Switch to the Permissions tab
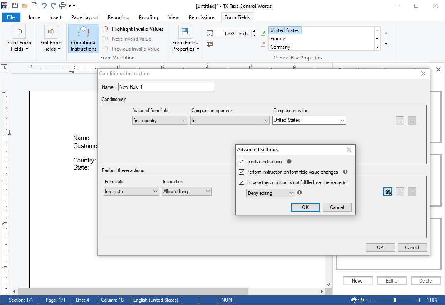The width and height of the screenshot is (445, 305). click(x=202, y=17)
